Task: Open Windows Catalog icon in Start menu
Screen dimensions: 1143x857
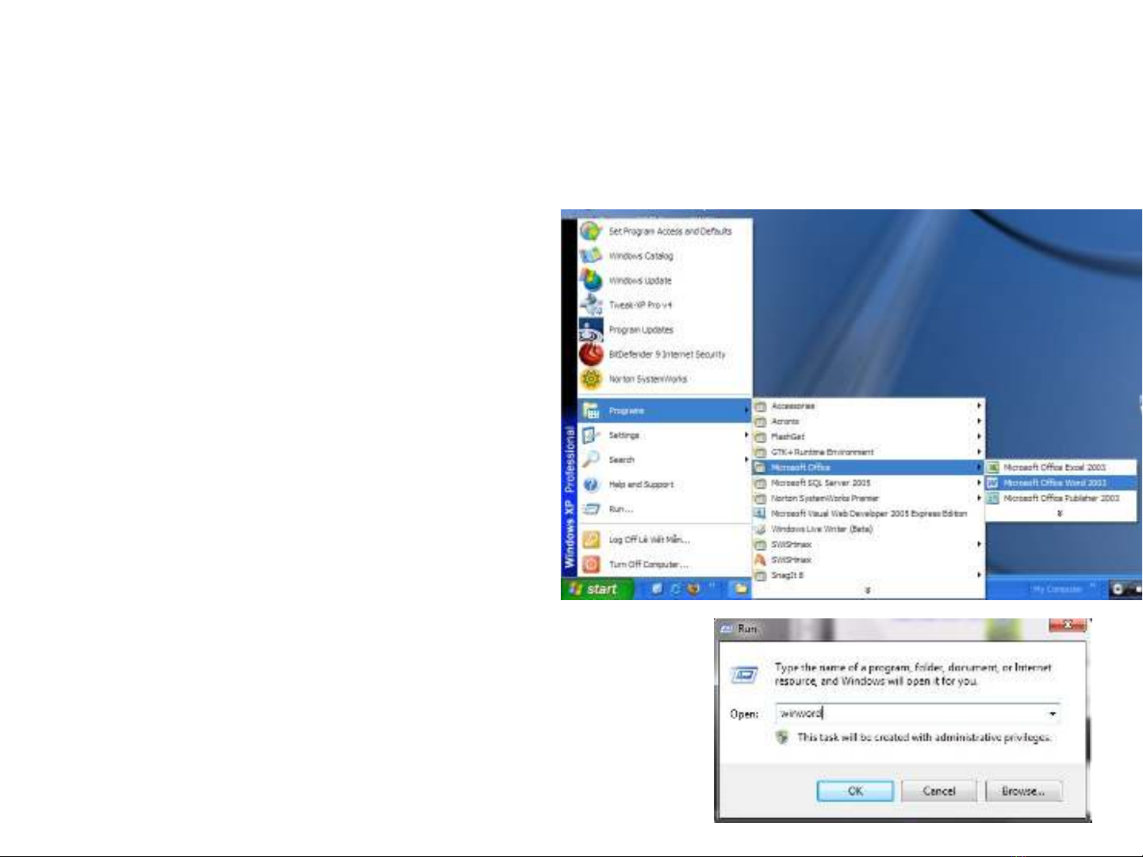Action: [x=591, y=256]
